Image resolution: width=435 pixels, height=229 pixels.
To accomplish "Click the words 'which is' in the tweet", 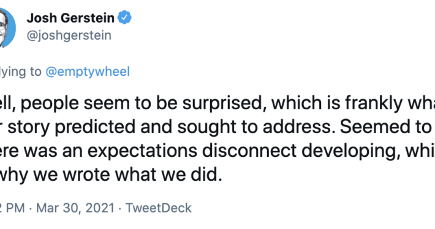I will click(306, 103).
